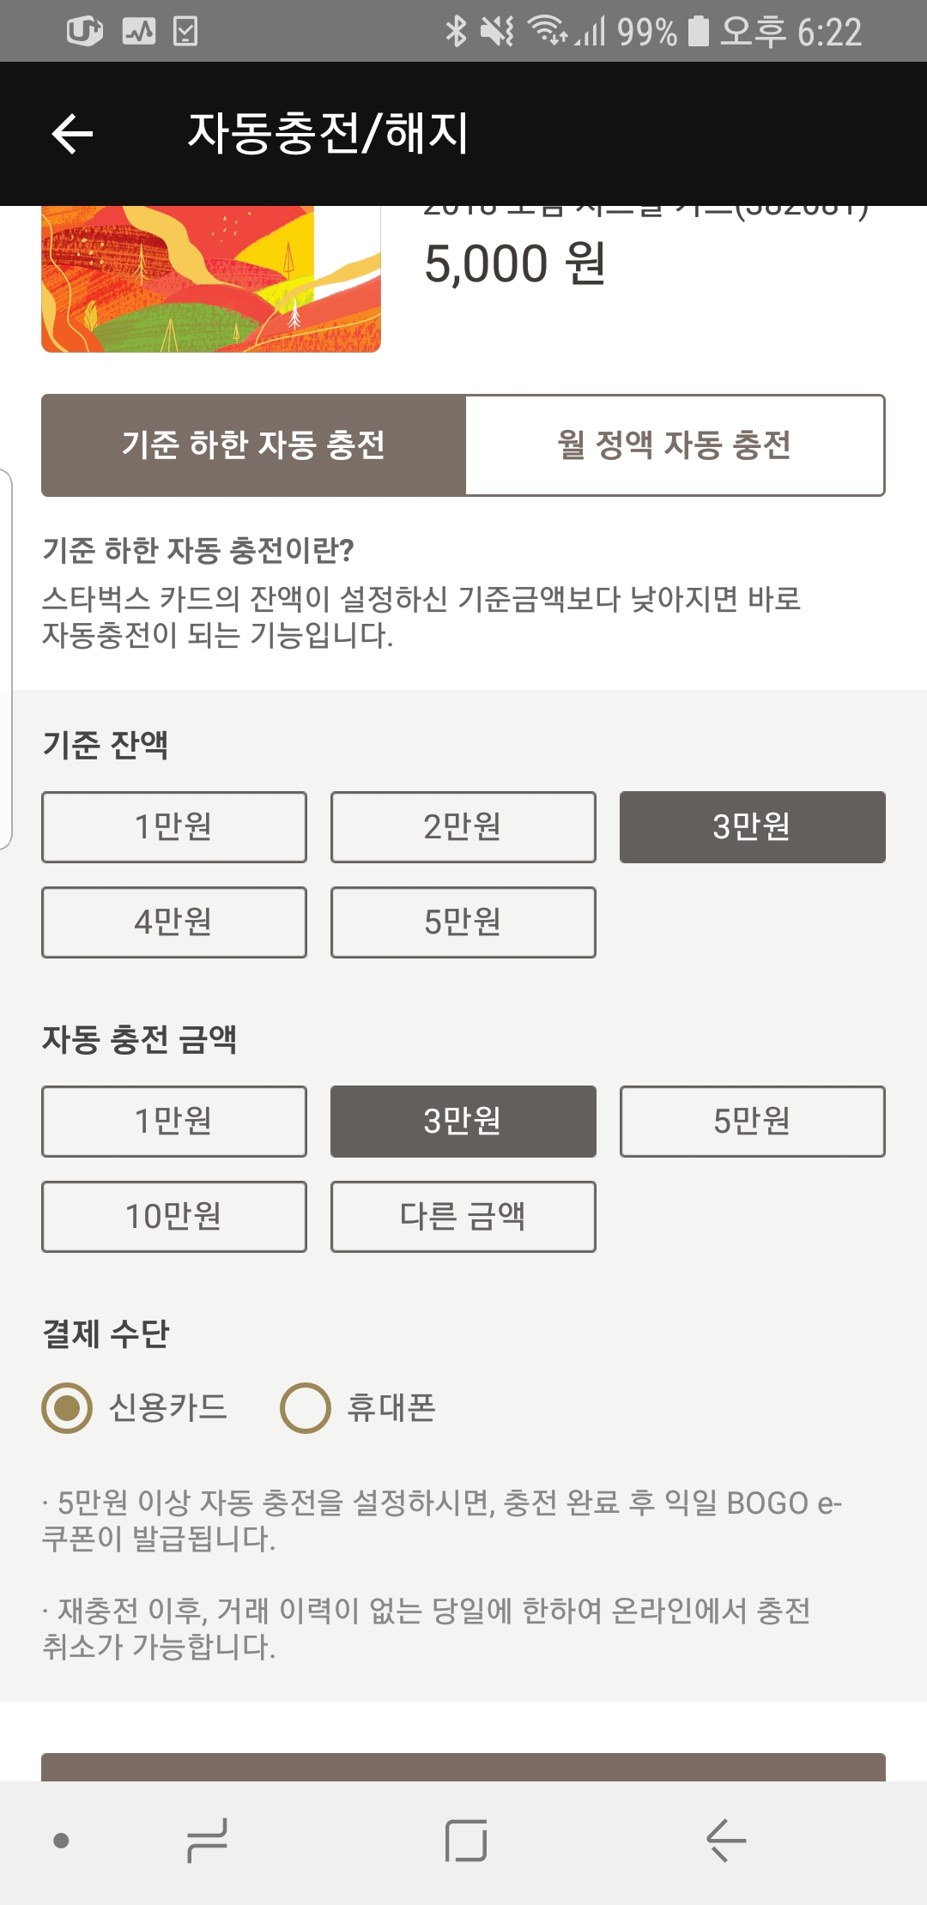Choose 1만원 as 기준 잔액
The height and width of the screenshot is (1905, 927).
pos(174,827)
